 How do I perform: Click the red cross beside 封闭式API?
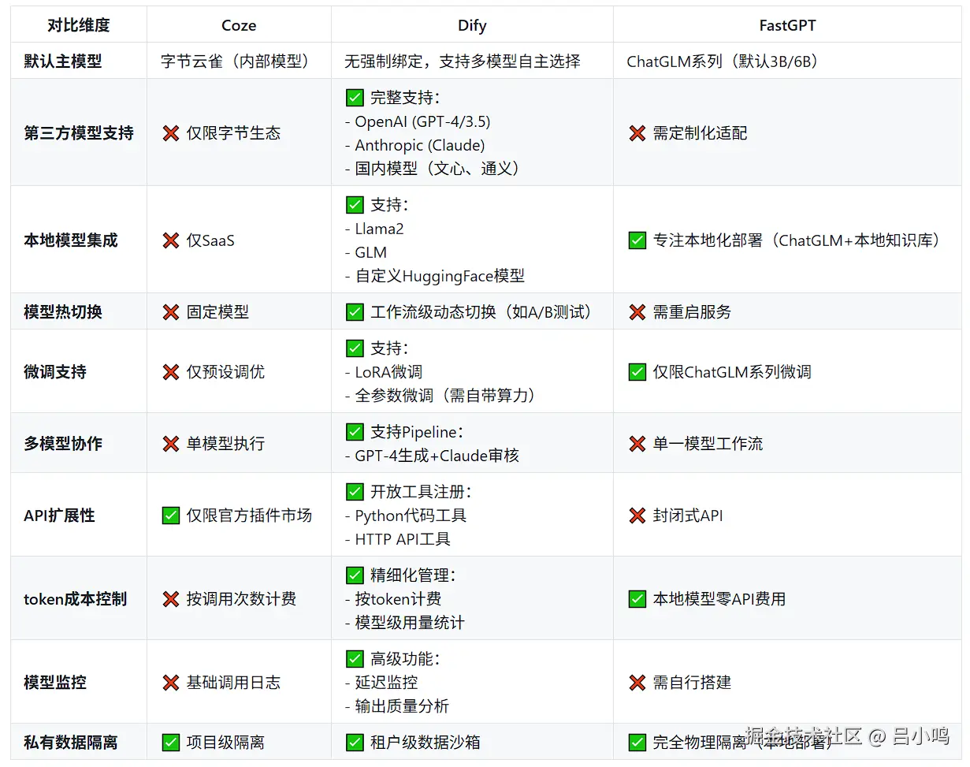(637, 516)
